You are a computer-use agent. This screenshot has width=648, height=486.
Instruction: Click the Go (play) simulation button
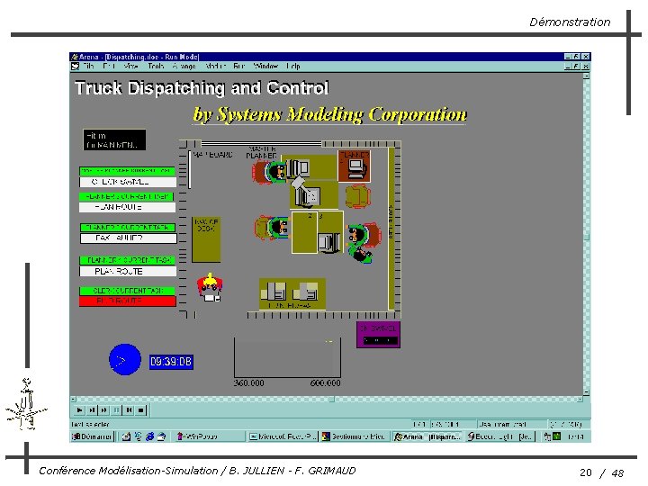(x=79, y=410)
